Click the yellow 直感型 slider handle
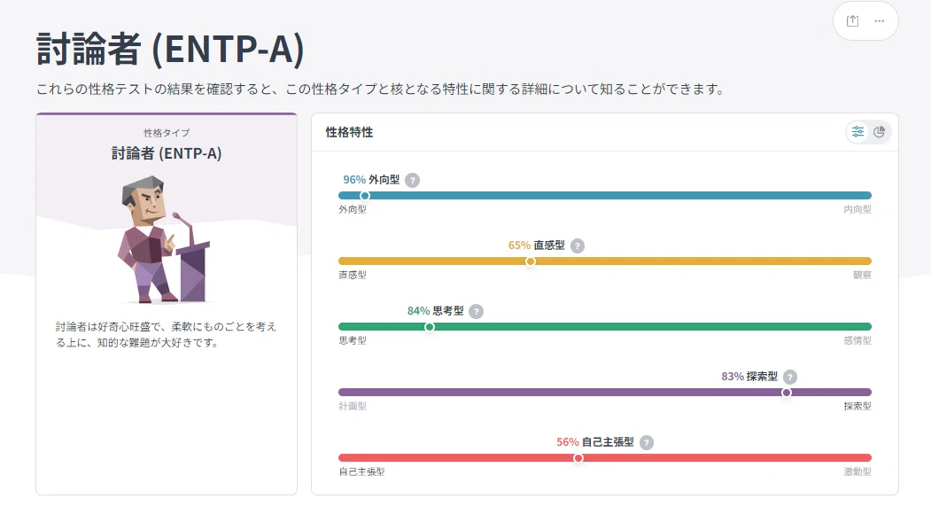 [x=531, y=261]
